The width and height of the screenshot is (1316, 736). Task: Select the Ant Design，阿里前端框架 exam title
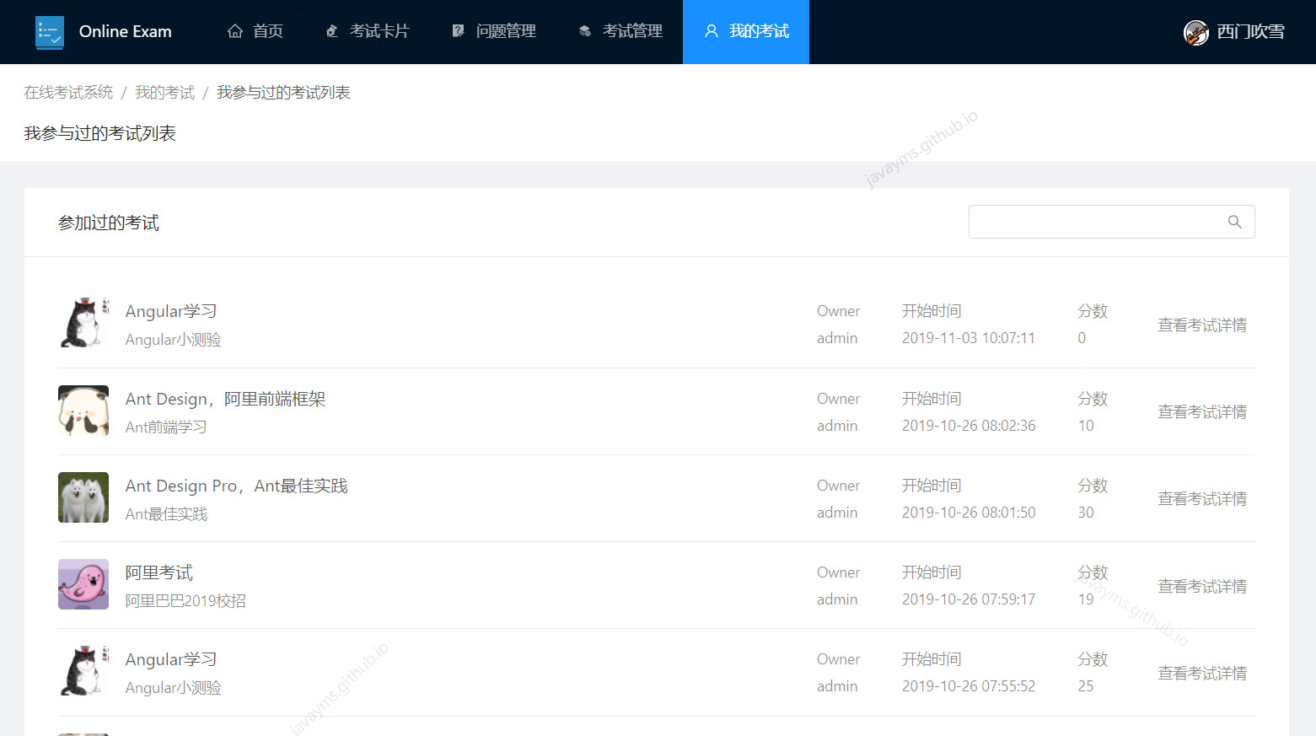pyautogui.click(x=225, y=398)
